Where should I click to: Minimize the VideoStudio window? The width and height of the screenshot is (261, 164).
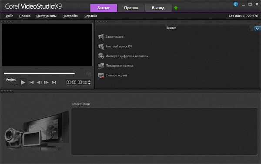(x=243, y=5)
